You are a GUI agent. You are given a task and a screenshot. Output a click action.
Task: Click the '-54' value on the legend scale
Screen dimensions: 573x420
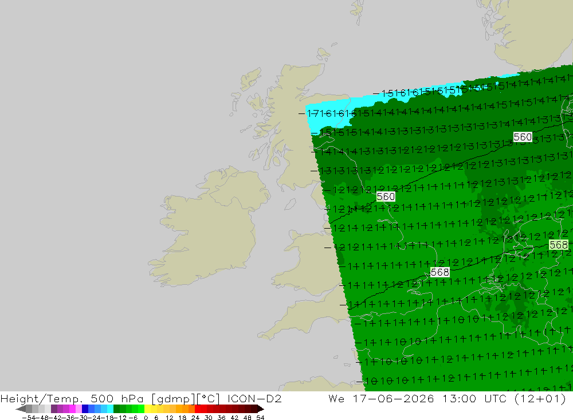pyautogui.click(x=29, y=418)
